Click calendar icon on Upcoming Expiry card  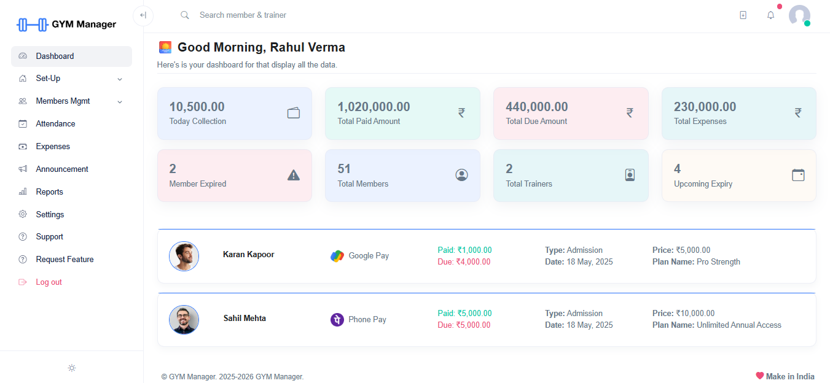(x=798, y=175)
